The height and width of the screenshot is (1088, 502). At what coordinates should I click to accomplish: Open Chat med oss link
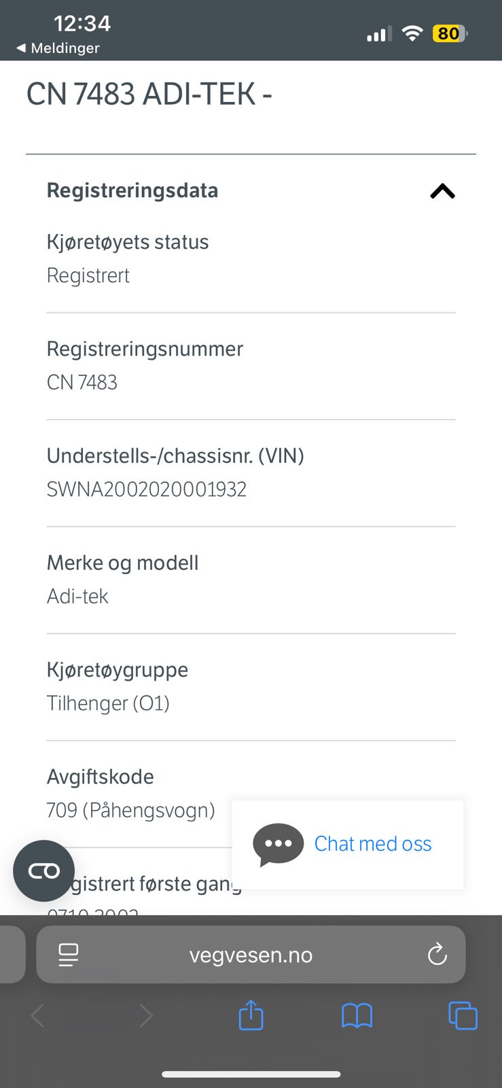[373, 844]
